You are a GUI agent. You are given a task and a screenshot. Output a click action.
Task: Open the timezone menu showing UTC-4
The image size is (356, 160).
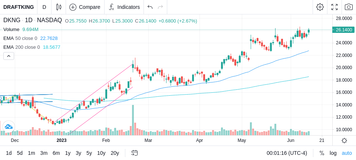click(287, 153)
